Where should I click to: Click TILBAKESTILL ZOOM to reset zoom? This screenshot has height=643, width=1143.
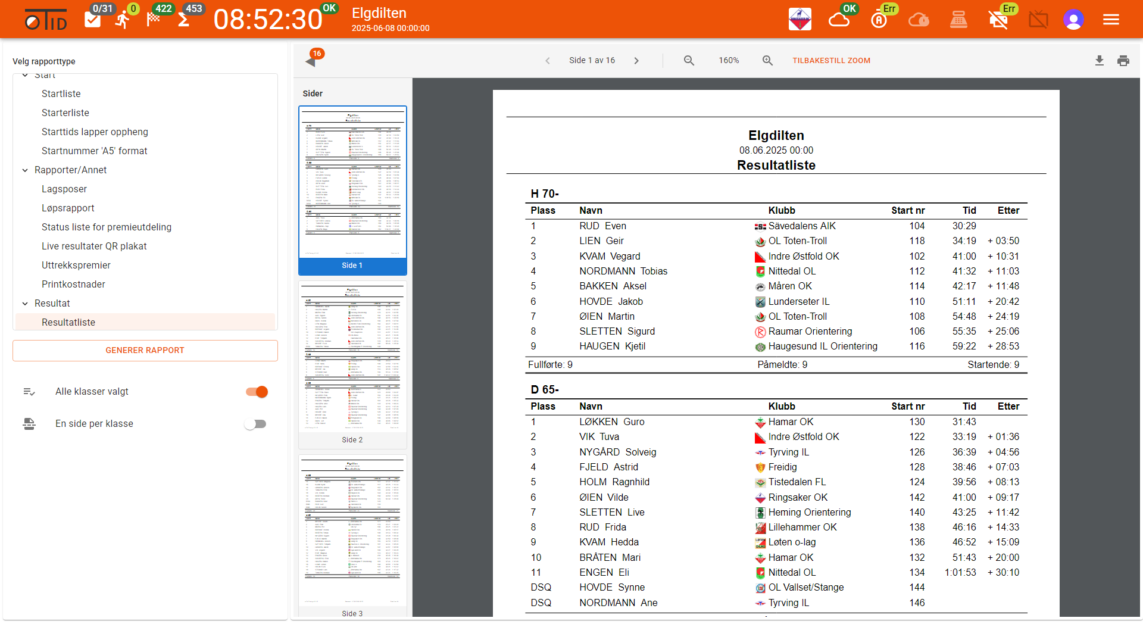[831, 60]
